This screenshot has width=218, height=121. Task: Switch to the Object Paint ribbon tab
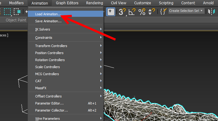(16, 20)
